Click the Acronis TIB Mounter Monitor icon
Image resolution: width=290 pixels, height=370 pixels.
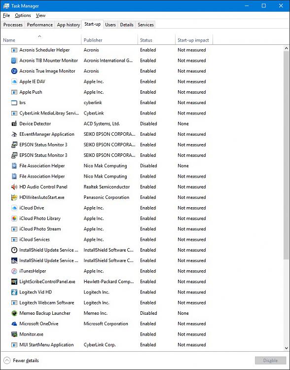coord(14,61)
